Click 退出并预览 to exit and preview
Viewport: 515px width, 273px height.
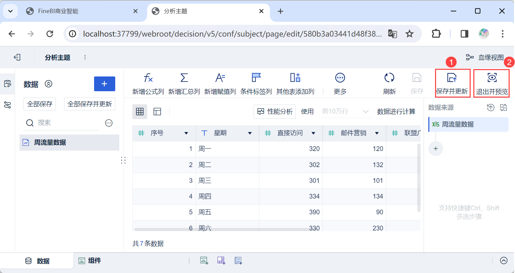[x=491, y=83]
